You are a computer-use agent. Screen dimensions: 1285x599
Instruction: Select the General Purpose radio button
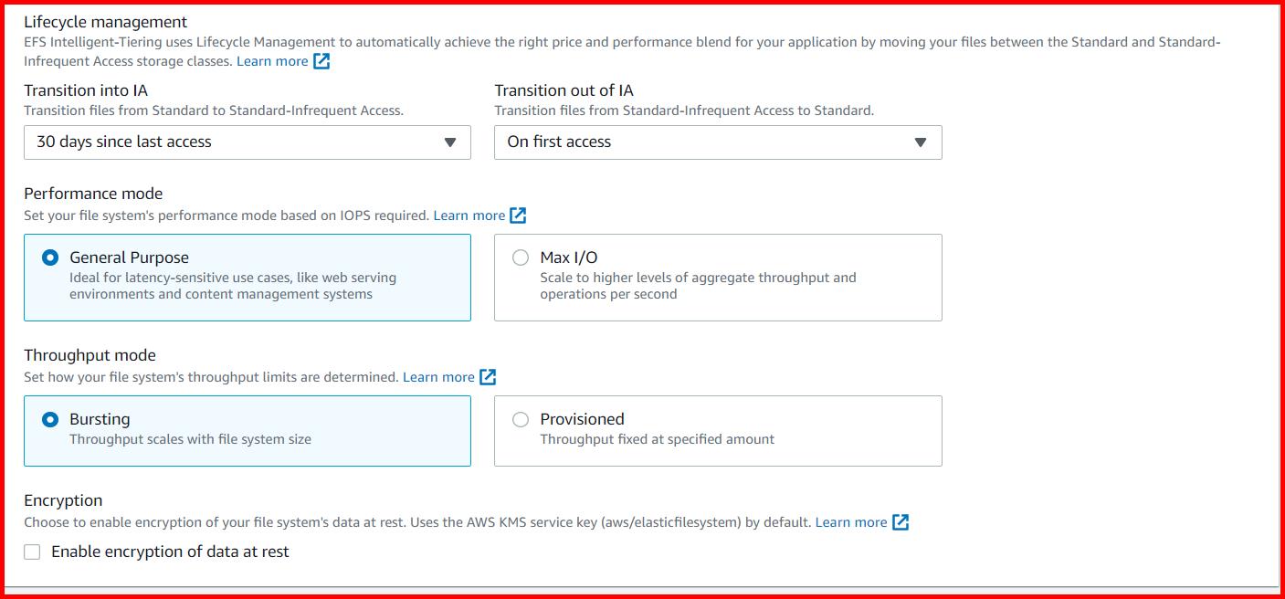click(x=50, y=257)
